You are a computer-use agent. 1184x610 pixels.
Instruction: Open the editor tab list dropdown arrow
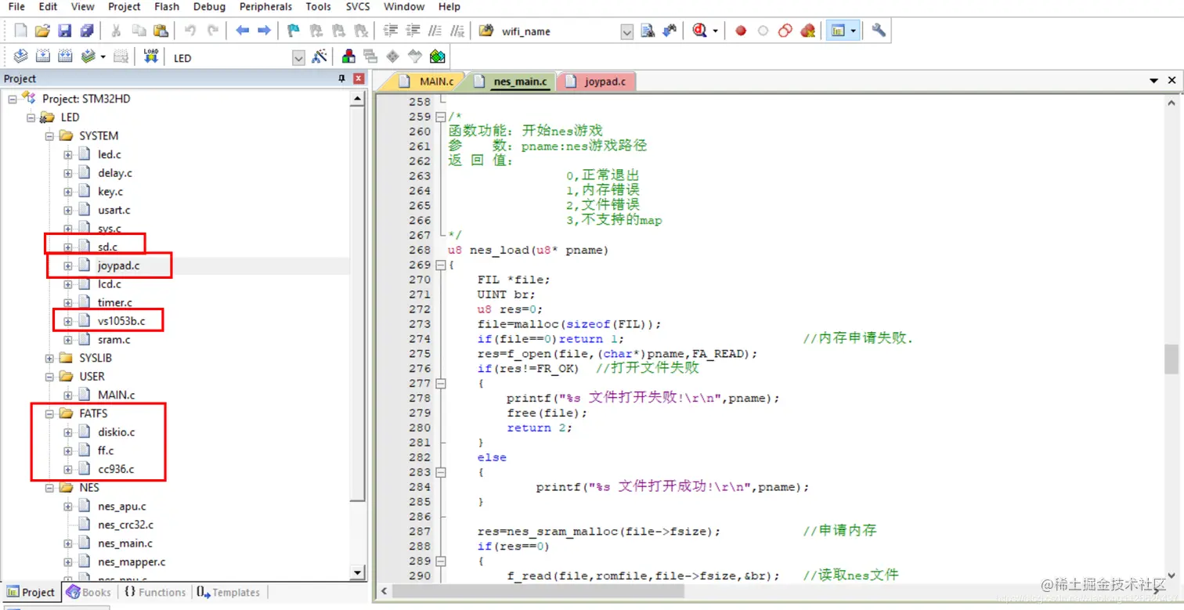[x=1153, y=81]
